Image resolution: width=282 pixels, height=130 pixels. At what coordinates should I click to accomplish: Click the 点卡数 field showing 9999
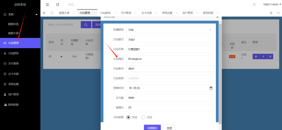[x=170, y=98]
